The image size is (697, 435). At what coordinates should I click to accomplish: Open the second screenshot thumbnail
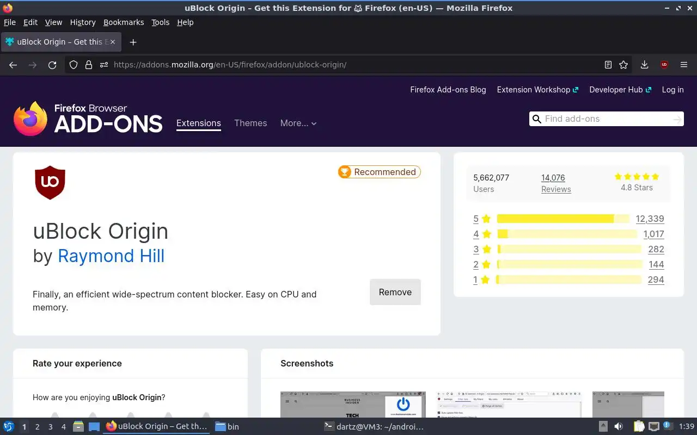(509, 405)
